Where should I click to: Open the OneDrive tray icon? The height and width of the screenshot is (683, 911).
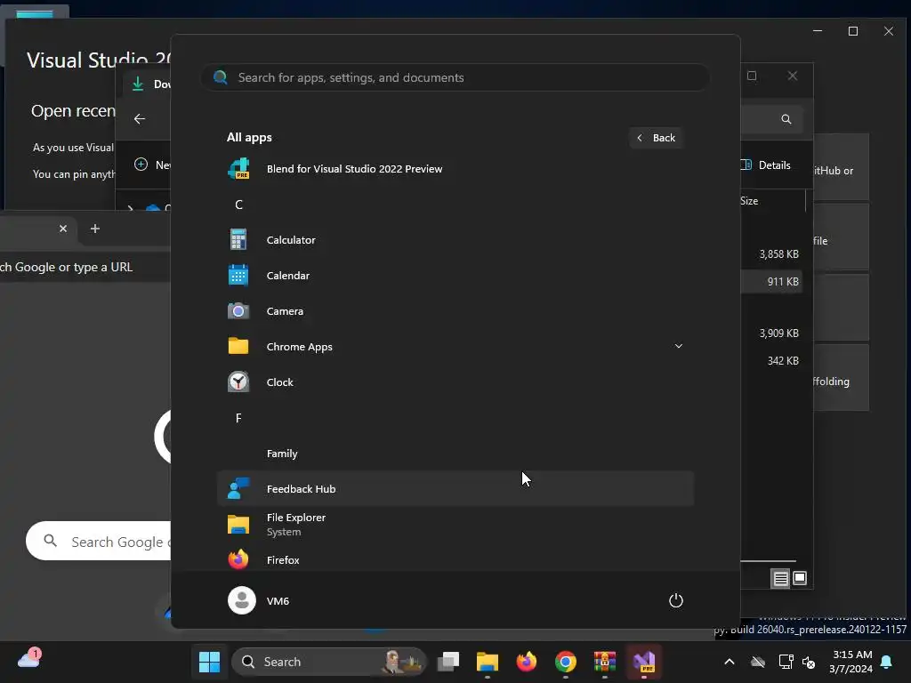click(758, 662)
